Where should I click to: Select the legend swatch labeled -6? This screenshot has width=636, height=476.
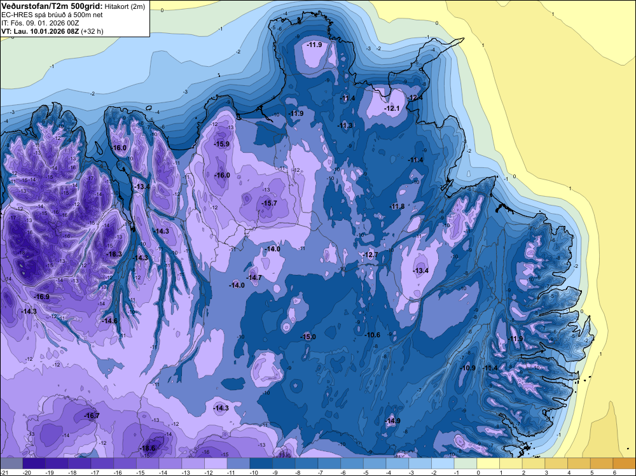point(352,463)
